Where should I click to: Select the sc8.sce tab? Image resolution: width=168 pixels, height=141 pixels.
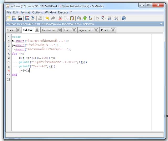click(28, 30)
